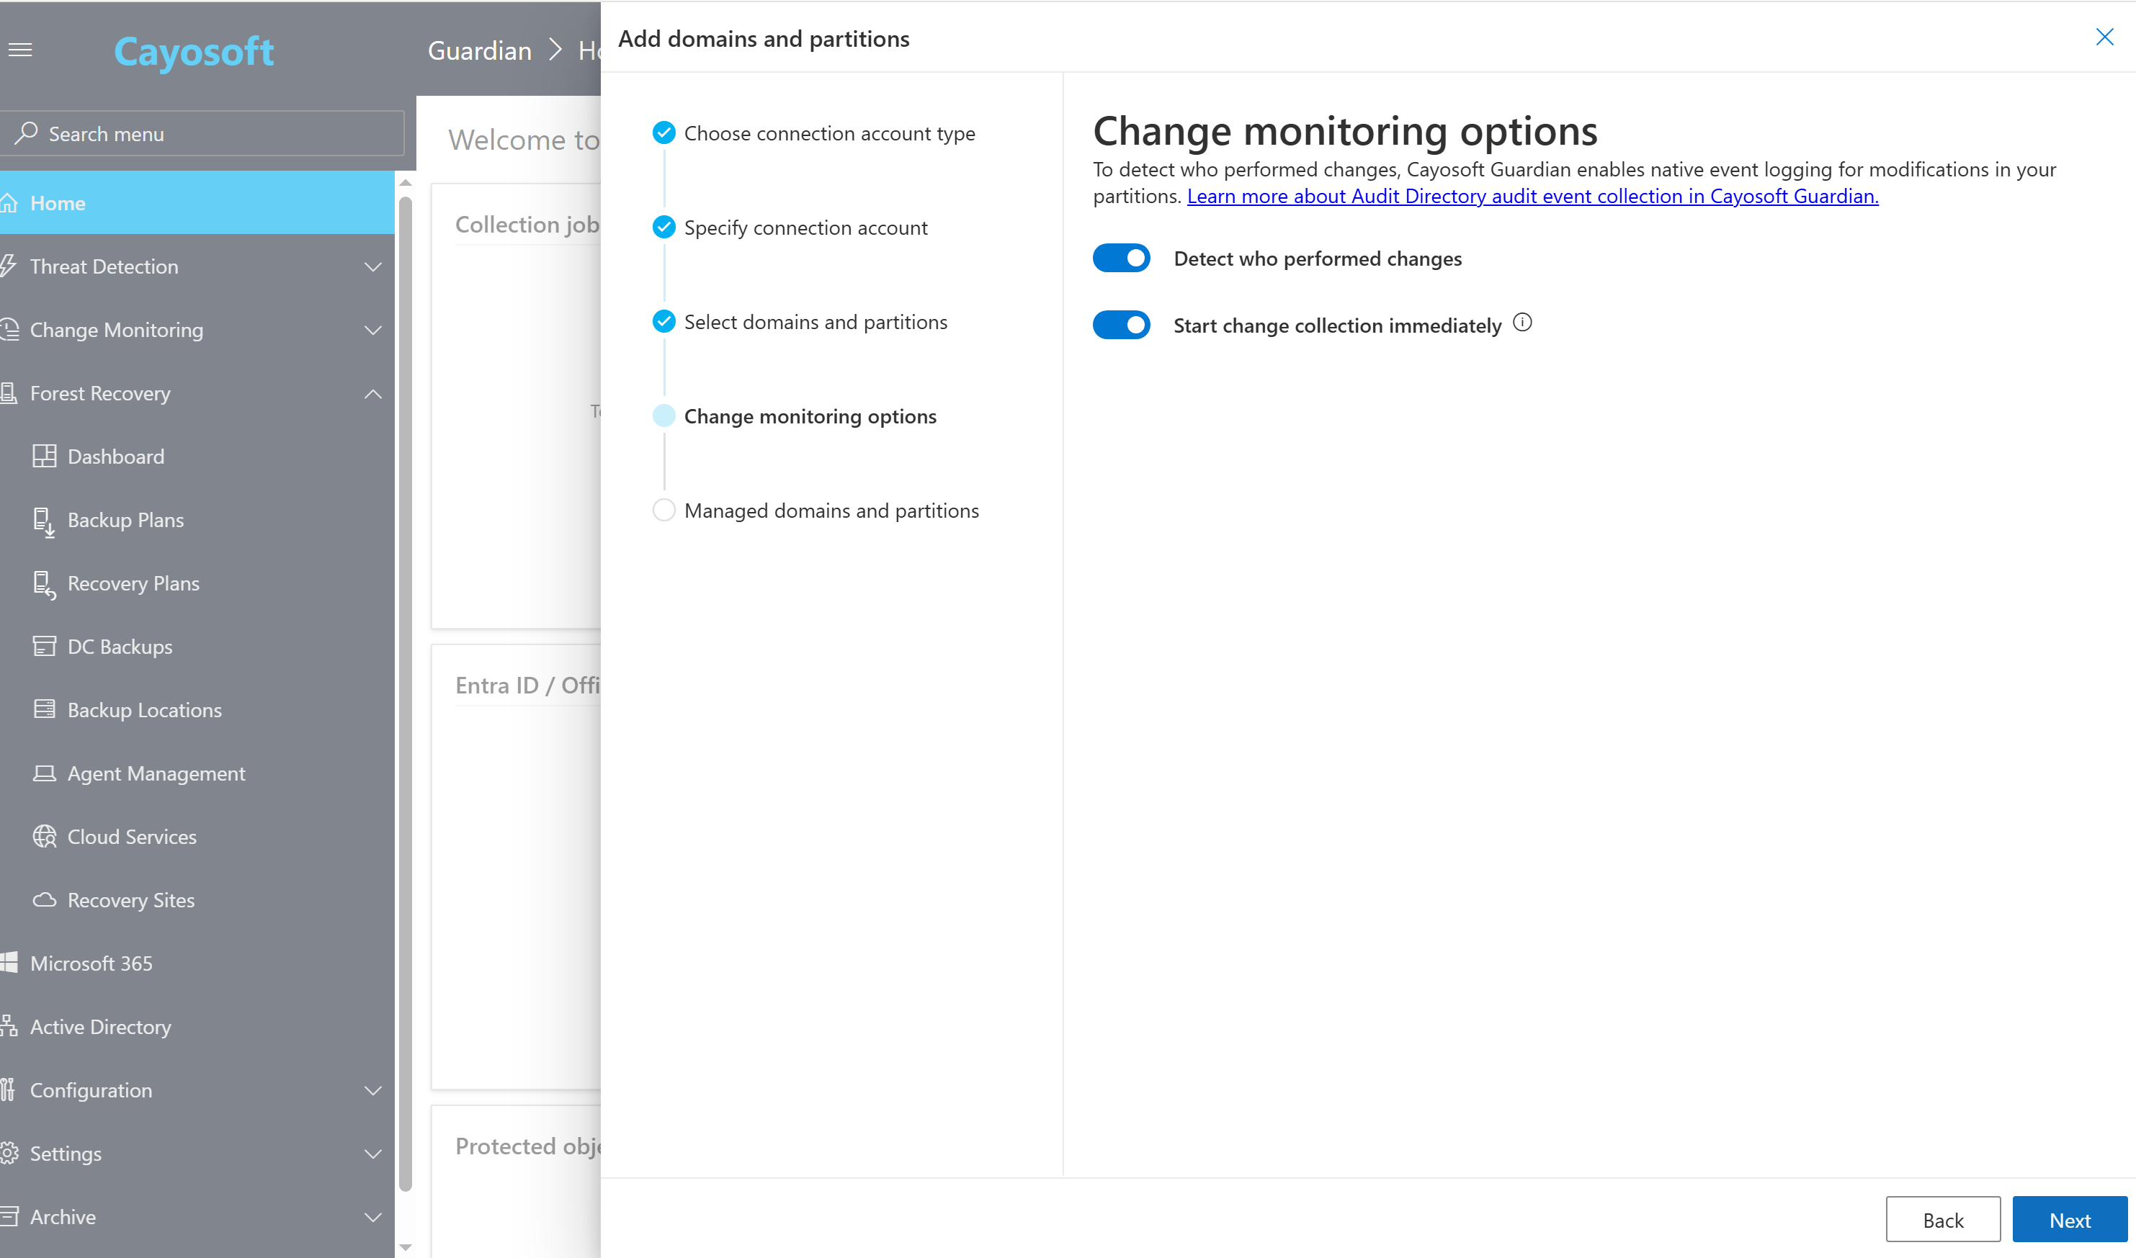Expand the Threat Detection menu
Viewport: 2136px width, 1258px height.
click(372, 267)
